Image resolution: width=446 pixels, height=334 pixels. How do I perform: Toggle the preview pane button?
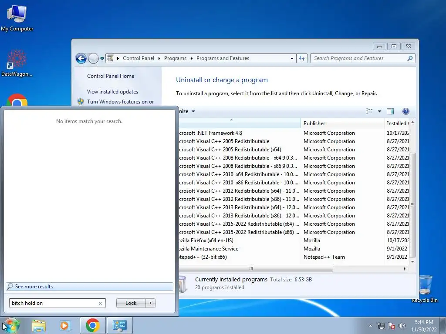390,111
